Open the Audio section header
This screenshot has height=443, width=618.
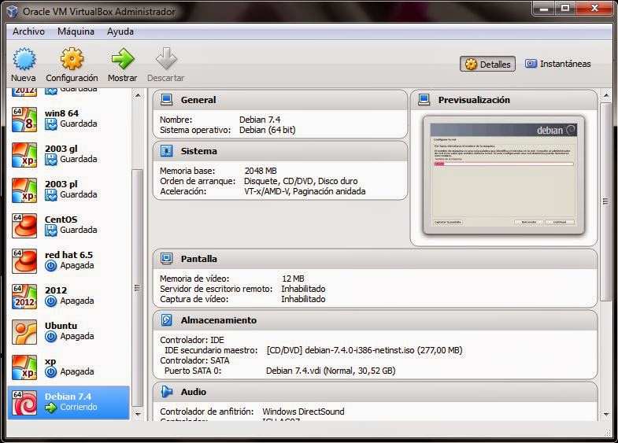[375, 392]
